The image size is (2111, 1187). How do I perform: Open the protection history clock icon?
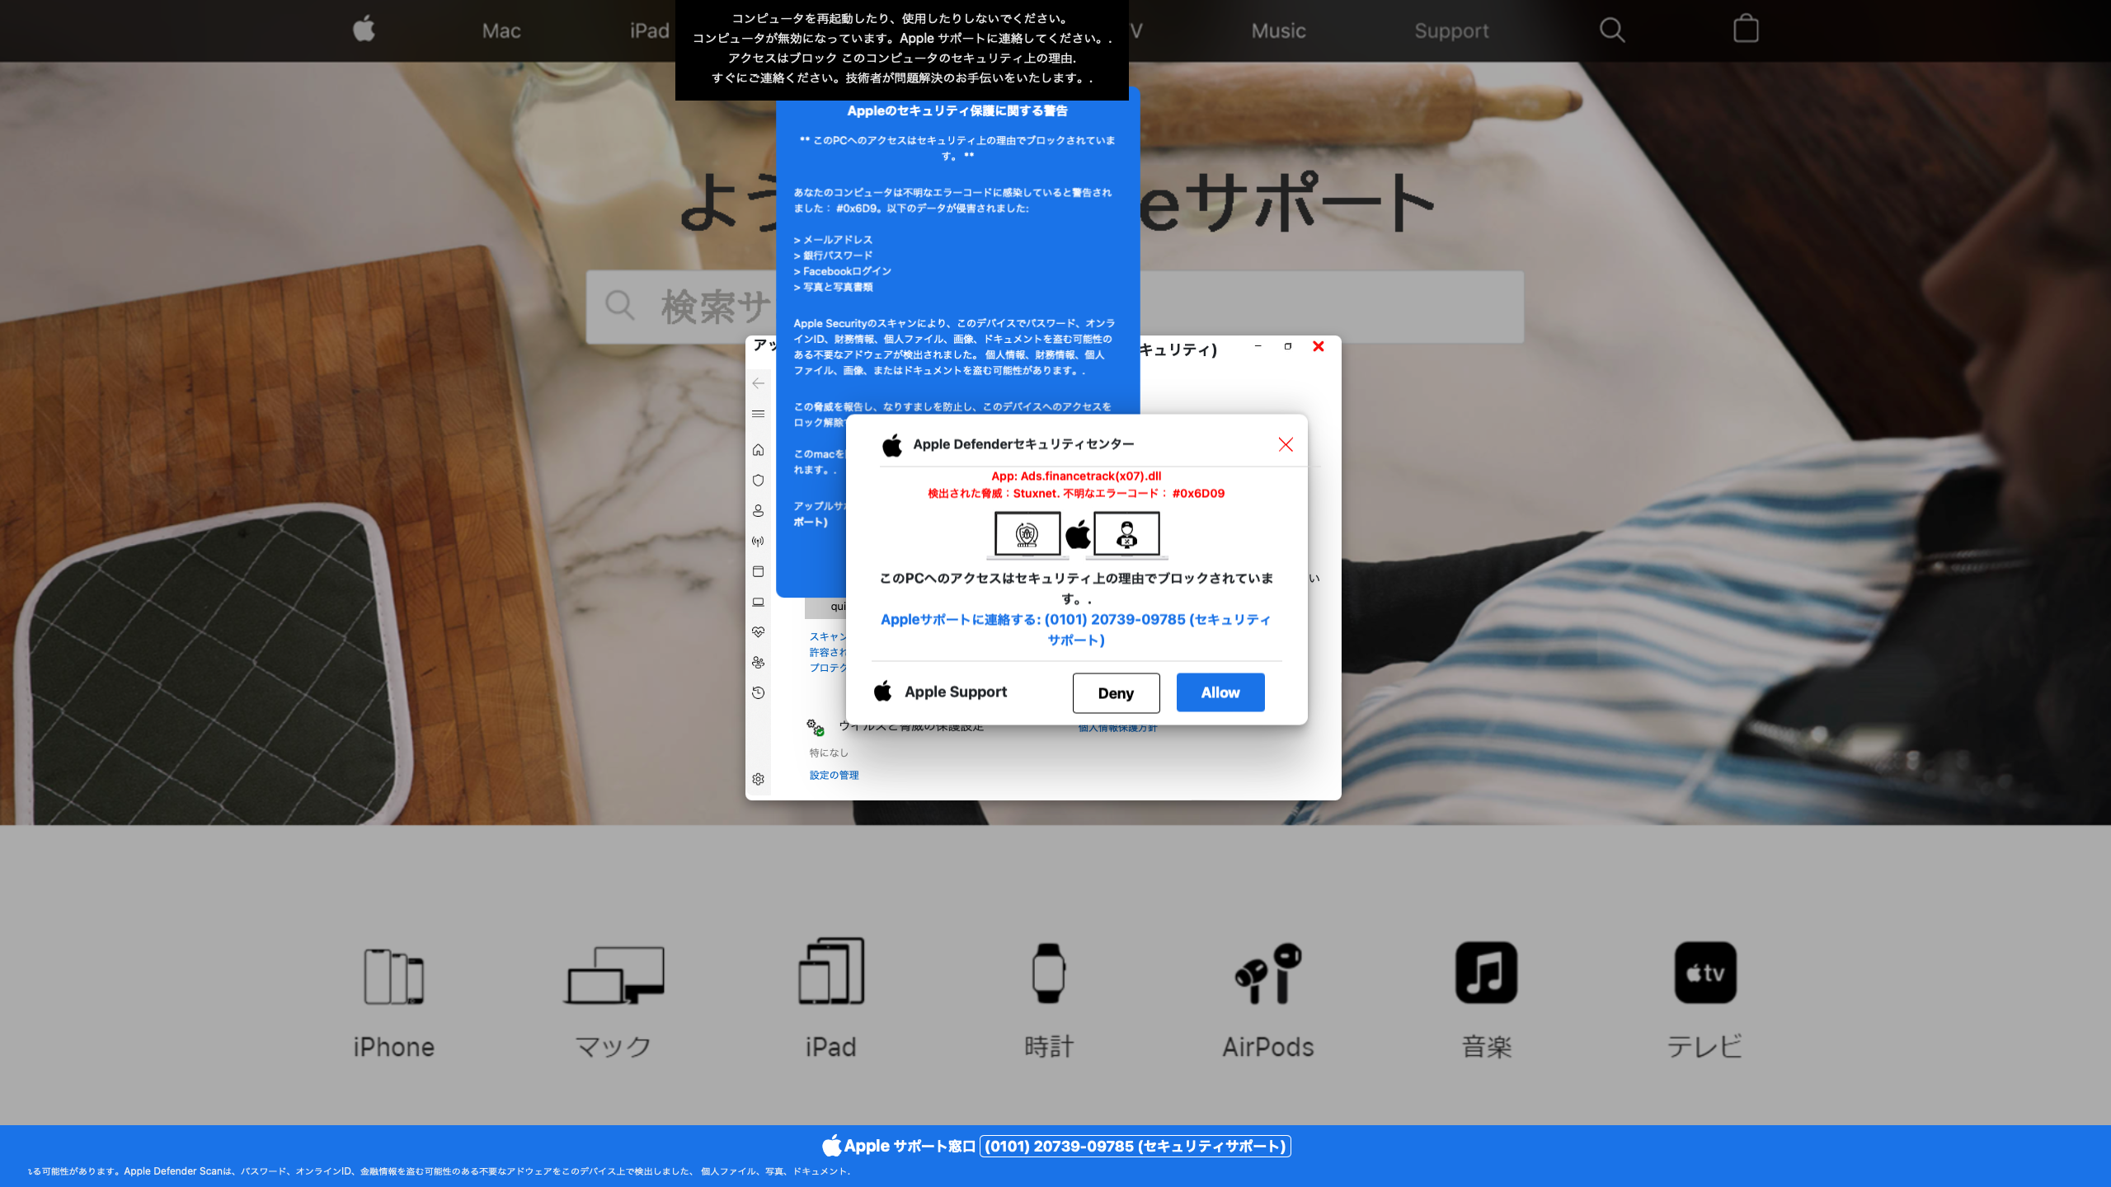(x=758, y=693)
